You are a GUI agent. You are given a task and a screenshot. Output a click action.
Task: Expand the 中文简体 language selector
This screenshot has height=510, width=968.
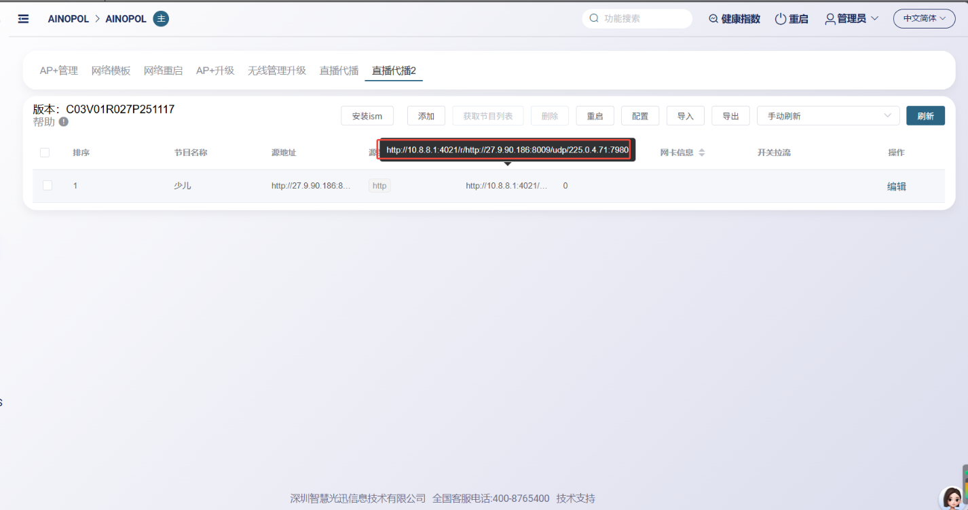[x=924, y=19]
